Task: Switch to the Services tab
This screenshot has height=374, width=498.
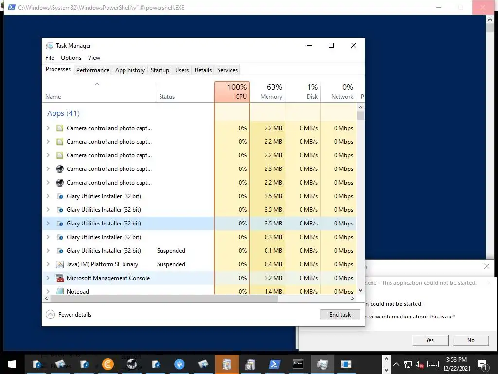Action: (228, 70)
